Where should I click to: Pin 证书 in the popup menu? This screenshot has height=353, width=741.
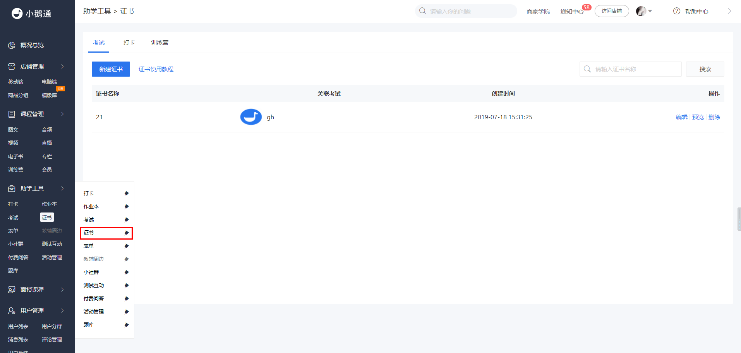click(127, 233)
